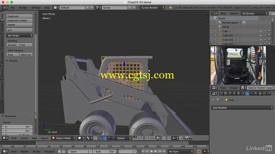Apply Flat shading

26,45
